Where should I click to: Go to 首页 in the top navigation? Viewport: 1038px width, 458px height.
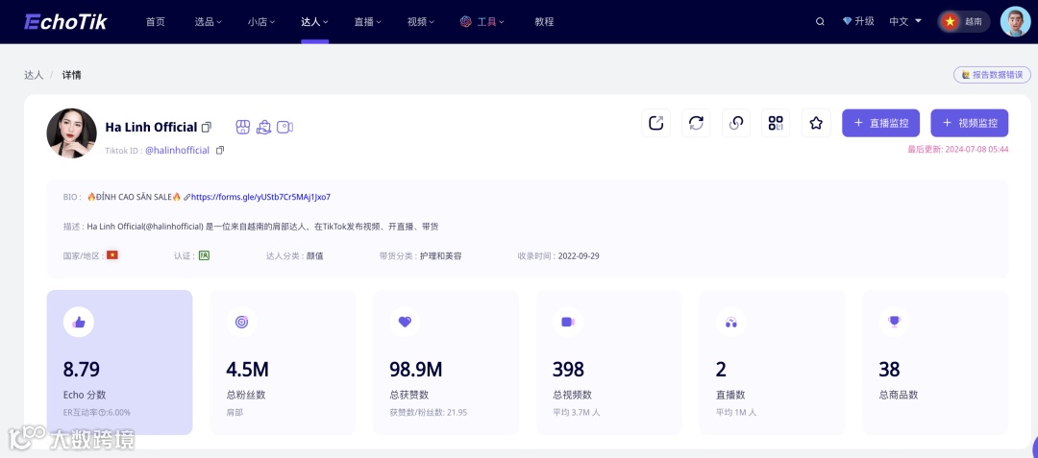(x=156, y=22)
